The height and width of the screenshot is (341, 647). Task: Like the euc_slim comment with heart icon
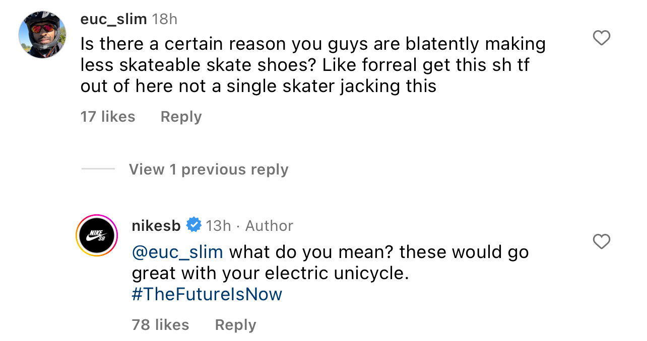601,38
